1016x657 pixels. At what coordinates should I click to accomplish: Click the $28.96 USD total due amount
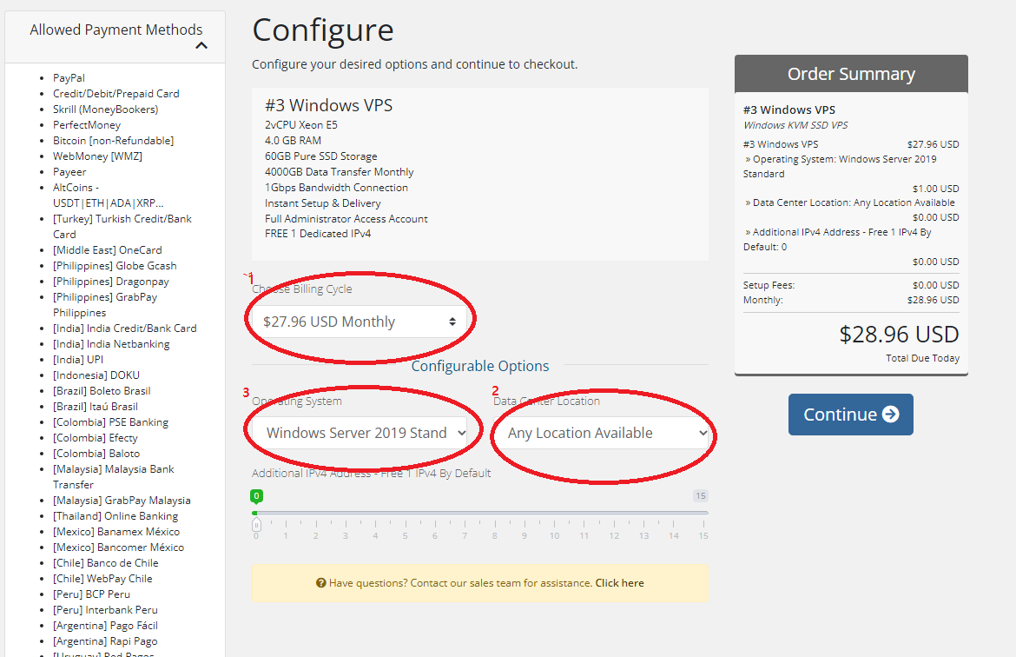point(899,335)
